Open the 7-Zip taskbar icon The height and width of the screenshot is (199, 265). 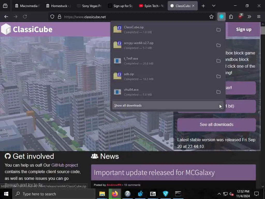click(x=153, y=194)
